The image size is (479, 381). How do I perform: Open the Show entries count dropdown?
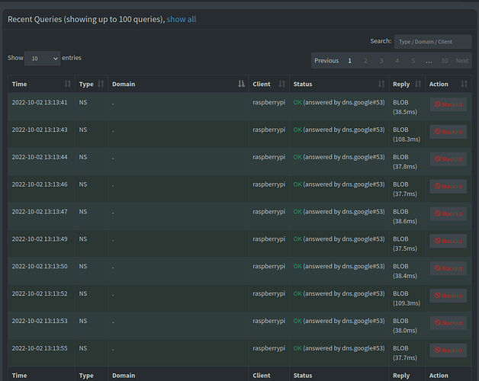pos(42,58)
